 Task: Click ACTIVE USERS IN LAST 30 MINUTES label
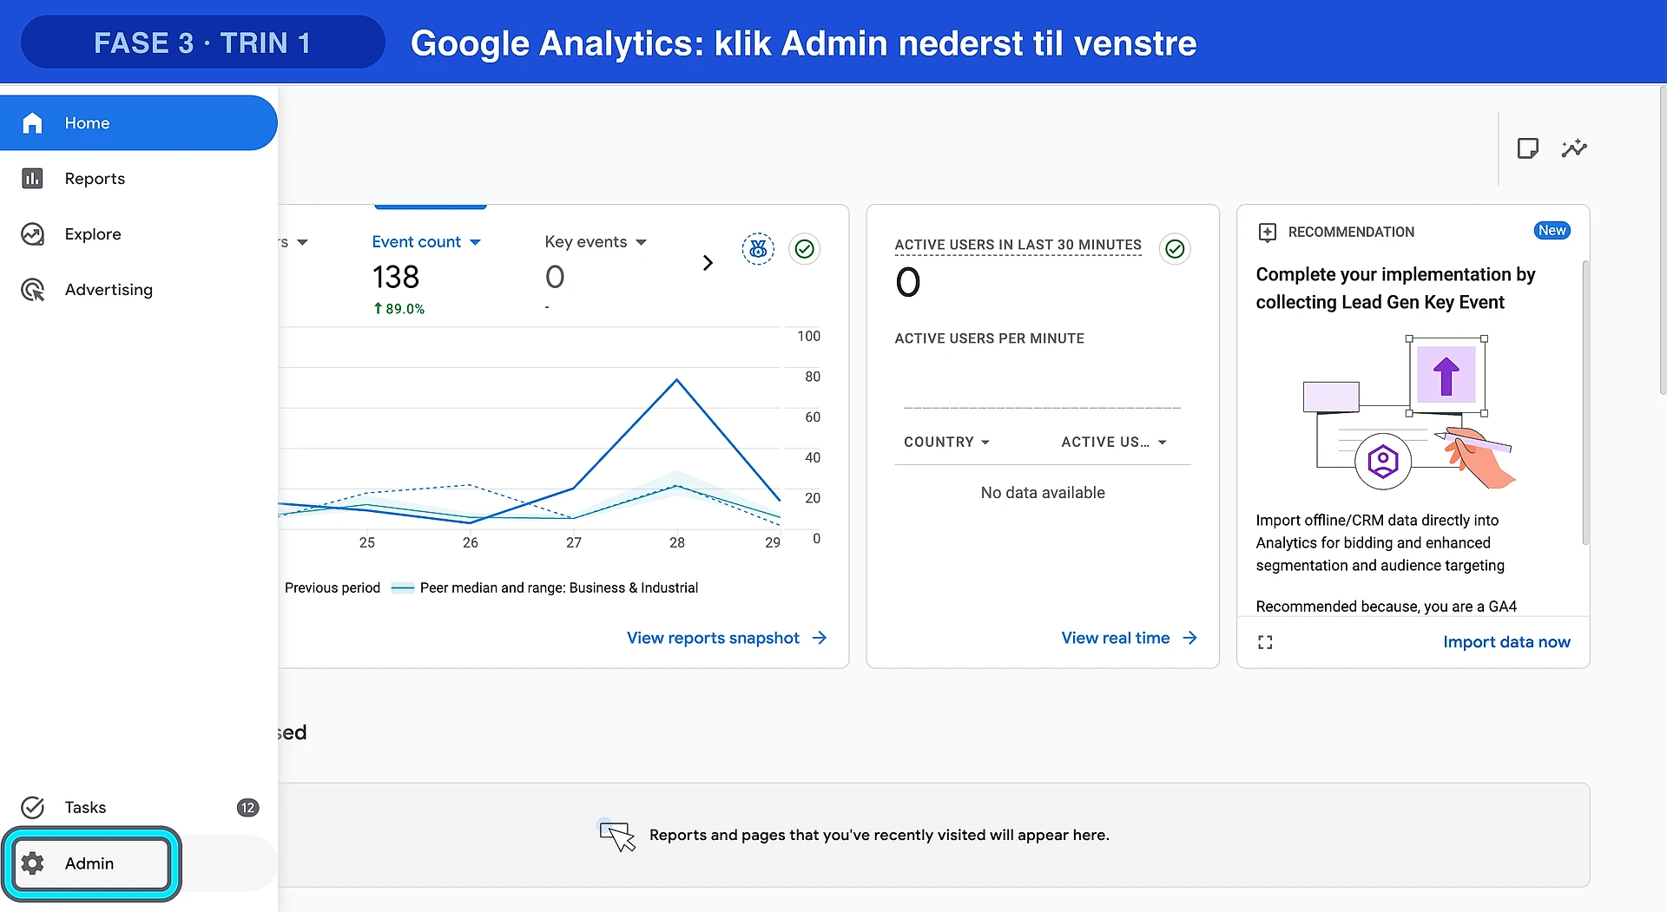pos(1018,246)
